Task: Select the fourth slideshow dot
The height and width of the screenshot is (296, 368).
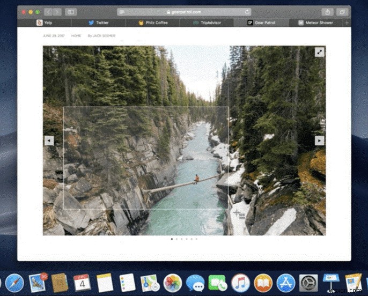Action: tap(187, 239)
